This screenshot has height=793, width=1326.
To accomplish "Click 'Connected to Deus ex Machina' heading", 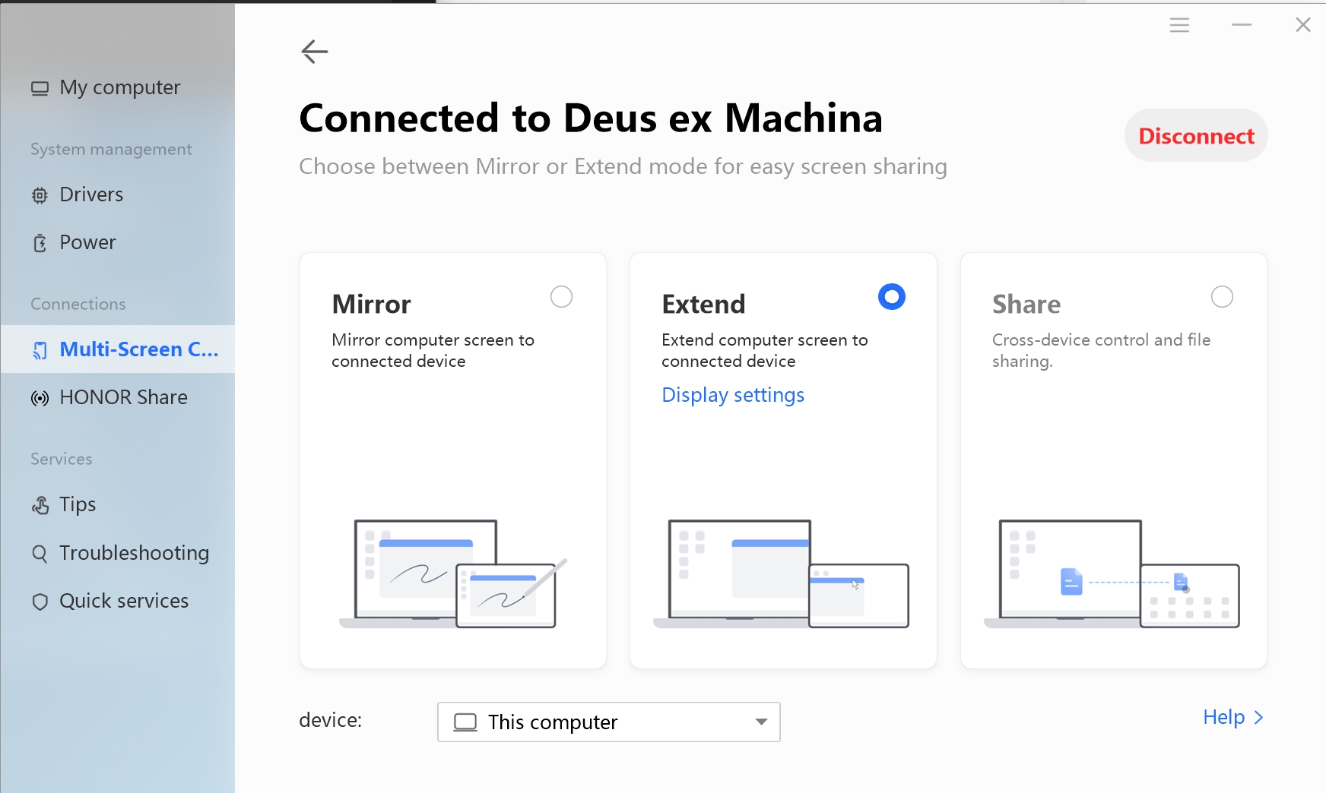I will pos(591,119).
